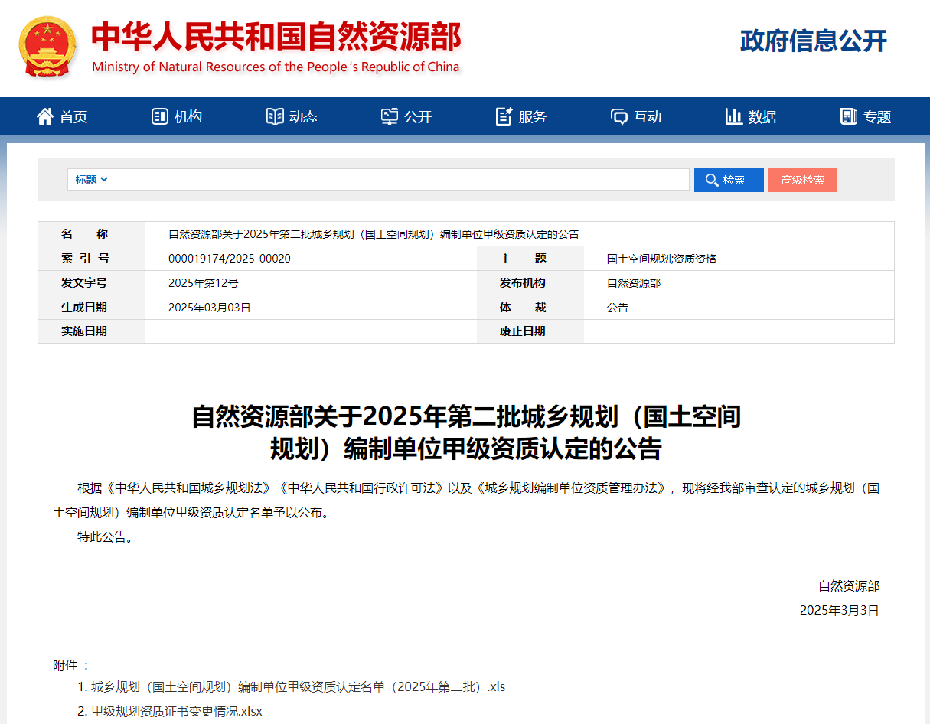Click the national emblem logo
Screen dimensions: 930x724
point(47,47)
